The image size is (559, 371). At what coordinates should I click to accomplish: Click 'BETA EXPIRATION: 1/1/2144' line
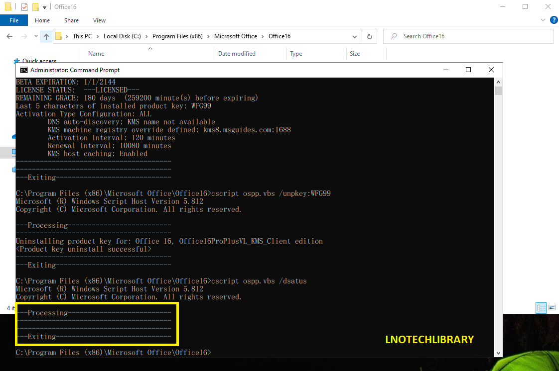(x=66, y=82)
